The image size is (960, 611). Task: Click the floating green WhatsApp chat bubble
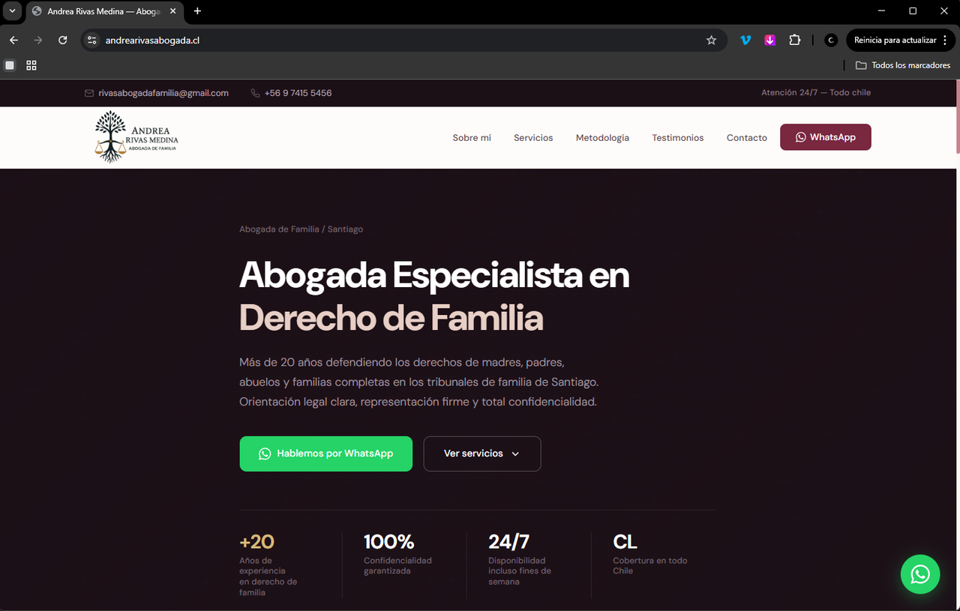(919, 574)
